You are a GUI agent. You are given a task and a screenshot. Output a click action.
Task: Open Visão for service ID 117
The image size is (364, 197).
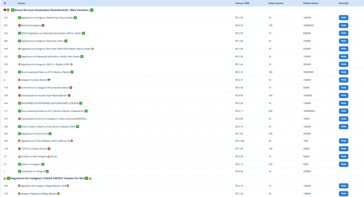click(x=343, y=111)
